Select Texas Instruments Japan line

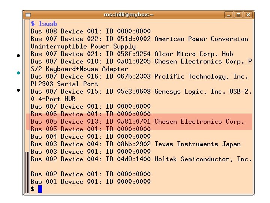pos(136,144)
